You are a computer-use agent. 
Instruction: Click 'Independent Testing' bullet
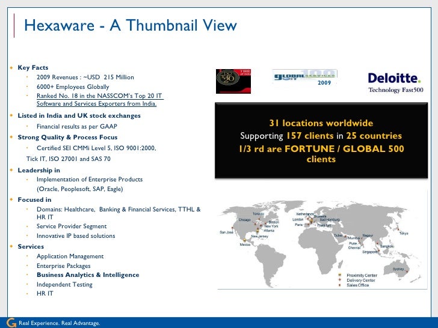pos(64,285)
